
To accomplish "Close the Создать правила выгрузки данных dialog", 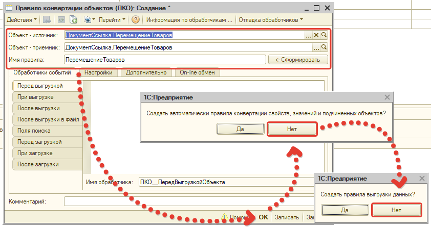I will click(422, 178).
